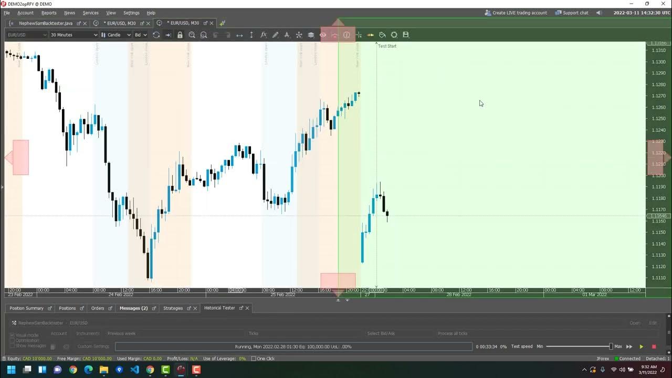Image resolution: width=672 pixels, height=378 pixels.
Task: Click the Test Start marker on the chart
Action: click(387, 46)
